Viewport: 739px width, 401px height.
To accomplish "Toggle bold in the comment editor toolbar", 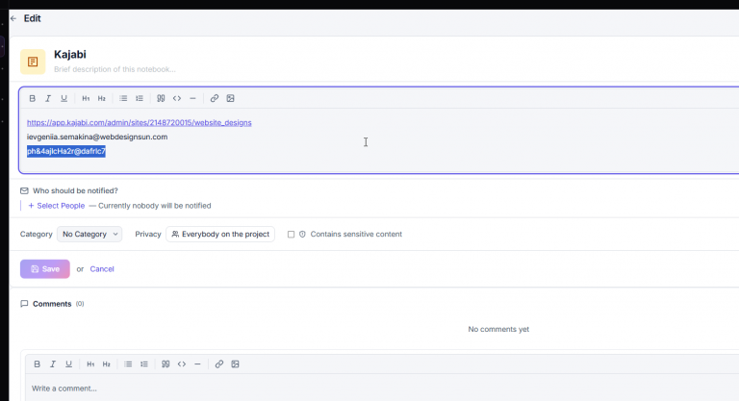I will click(x=37, y=364).
